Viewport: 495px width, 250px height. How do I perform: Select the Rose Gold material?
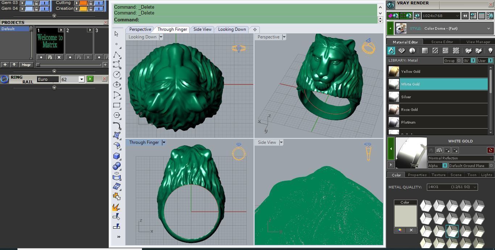pyautogui.click(x=438, y=109)
